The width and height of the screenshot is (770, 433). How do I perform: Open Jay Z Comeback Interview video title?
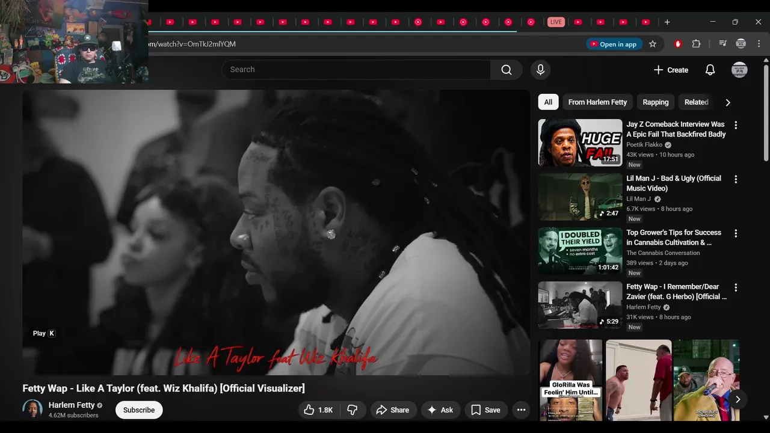tap(676, 129)
